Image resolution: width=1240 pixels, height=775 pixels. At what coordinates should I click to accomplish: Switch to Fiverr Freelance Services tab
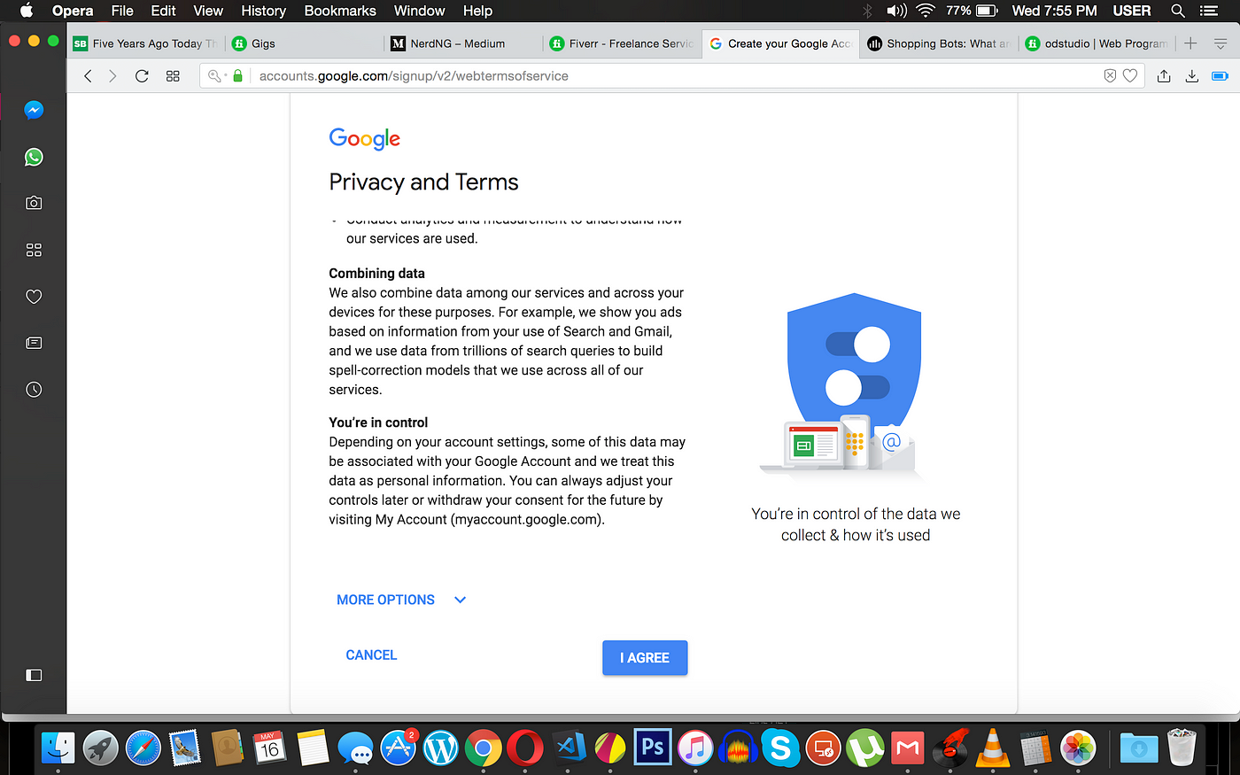pyautogui.click(x=620, y=43)
